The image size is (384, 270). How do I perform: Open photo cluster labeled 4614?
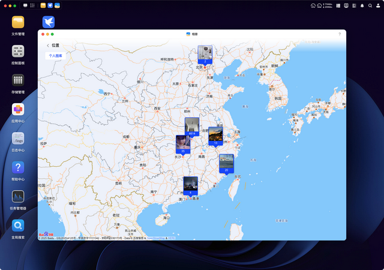pos(192,127)
